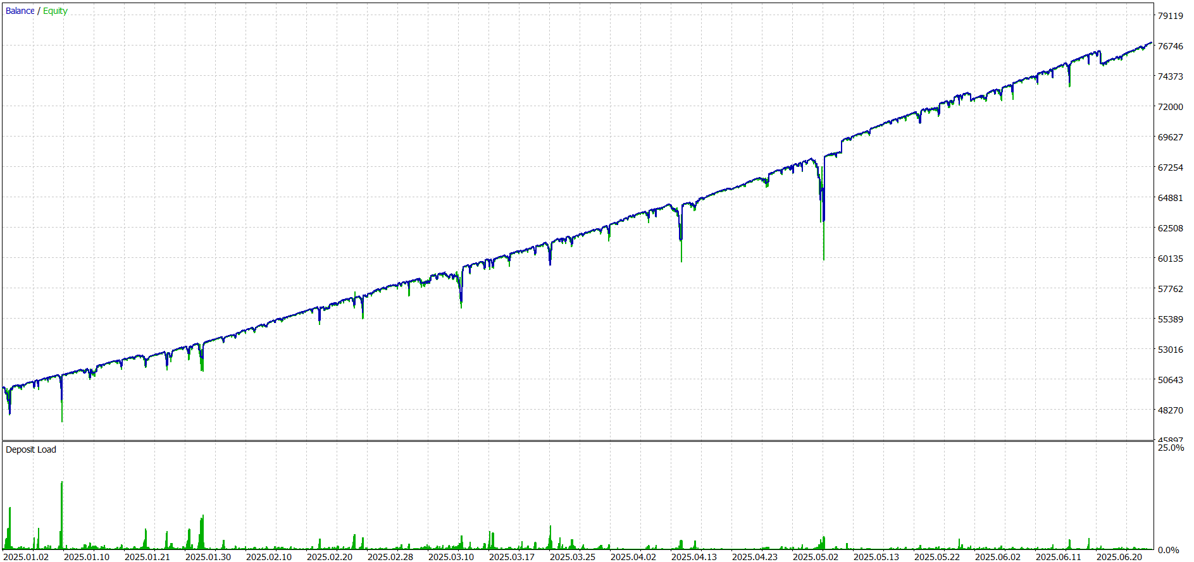Image resolution: width=1194 pixels, height=562 pixels.
Task: Click the 2025.05.02 date label
Action: (816, 557)
